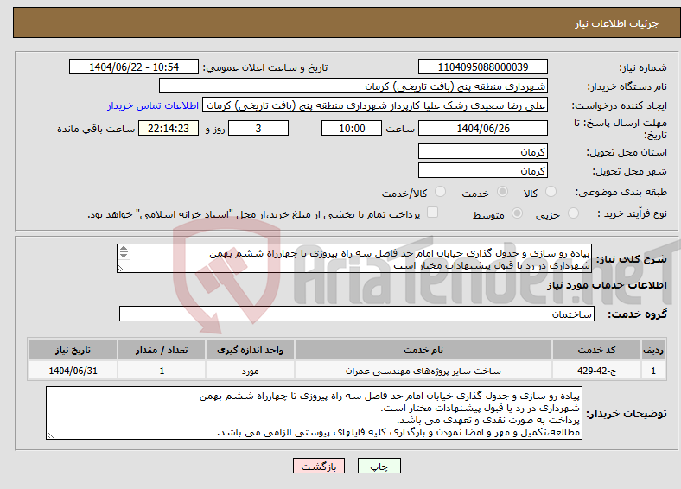Viewport: 681px width, 489px height.
Task: Click the request creator name field
Action: (375, 105)
